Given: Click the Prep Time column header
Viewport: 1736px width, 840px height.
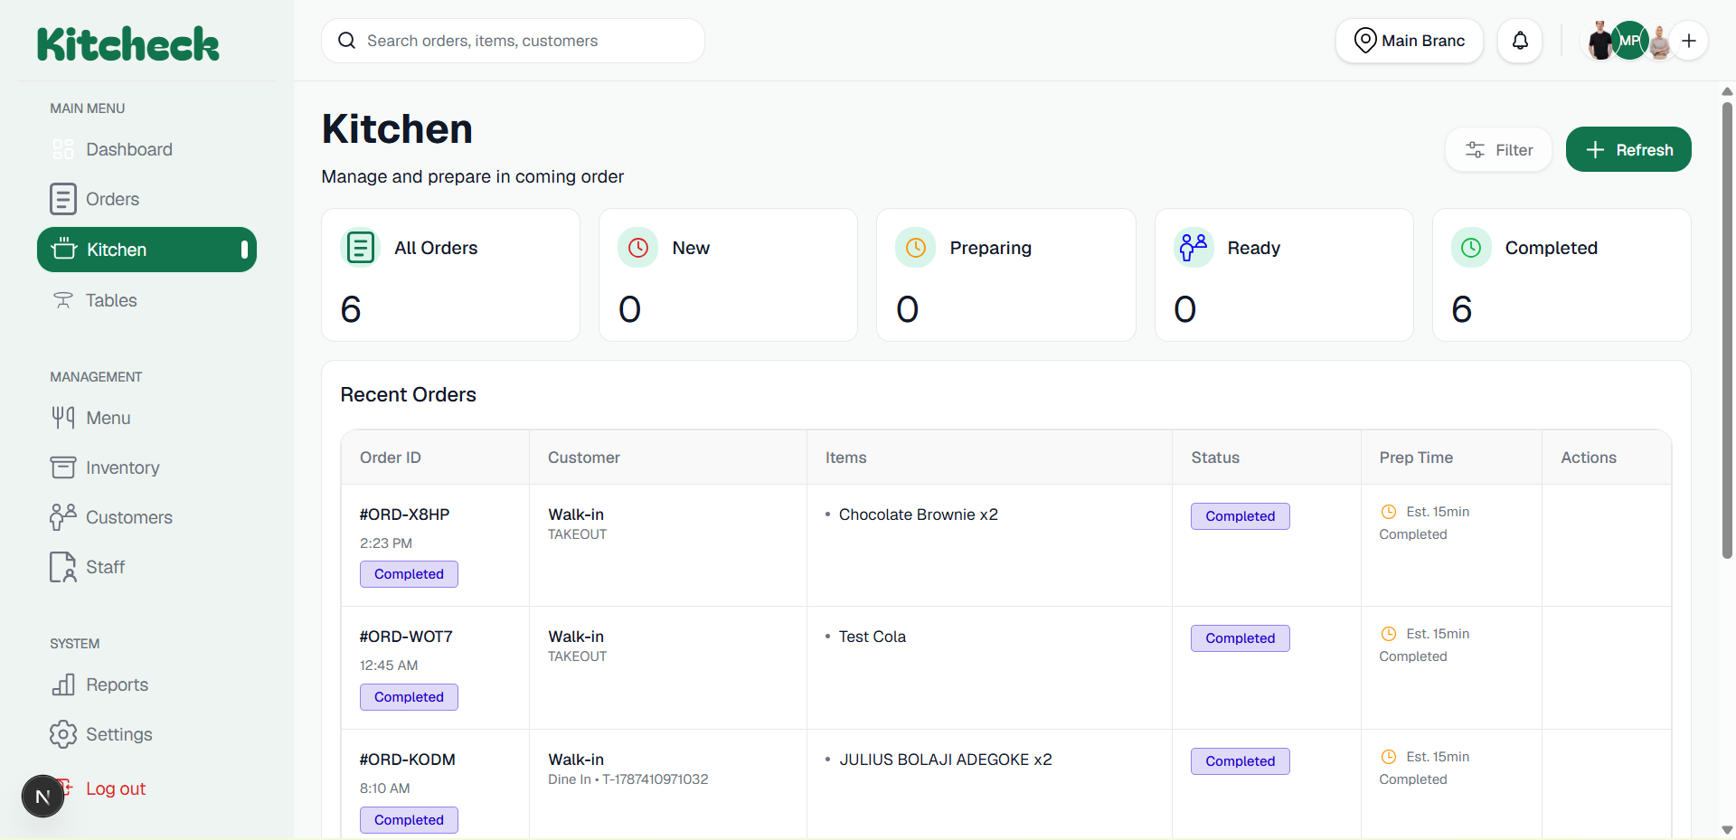Looking at the screenshot, I should (x=1416, y=458).
